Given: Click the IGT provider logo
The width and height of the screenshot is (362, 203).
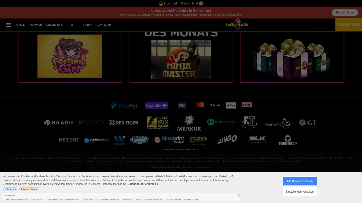Looking at the screenshot, I should click(x=308, y=123).
